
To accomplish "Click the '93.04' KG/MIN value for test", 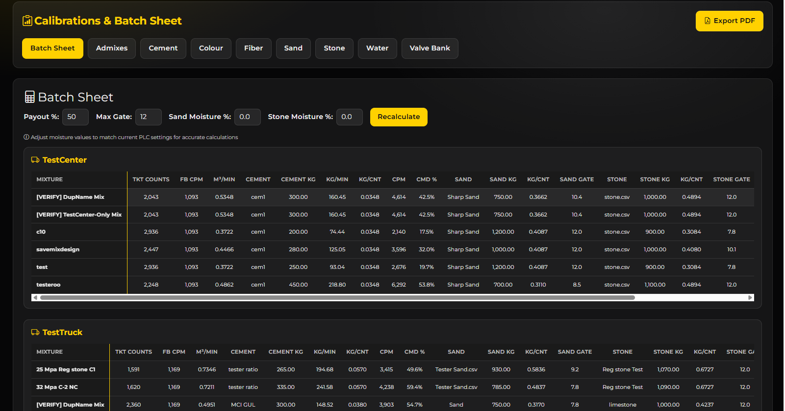I will pyautogui.click(x=337, y=267).
